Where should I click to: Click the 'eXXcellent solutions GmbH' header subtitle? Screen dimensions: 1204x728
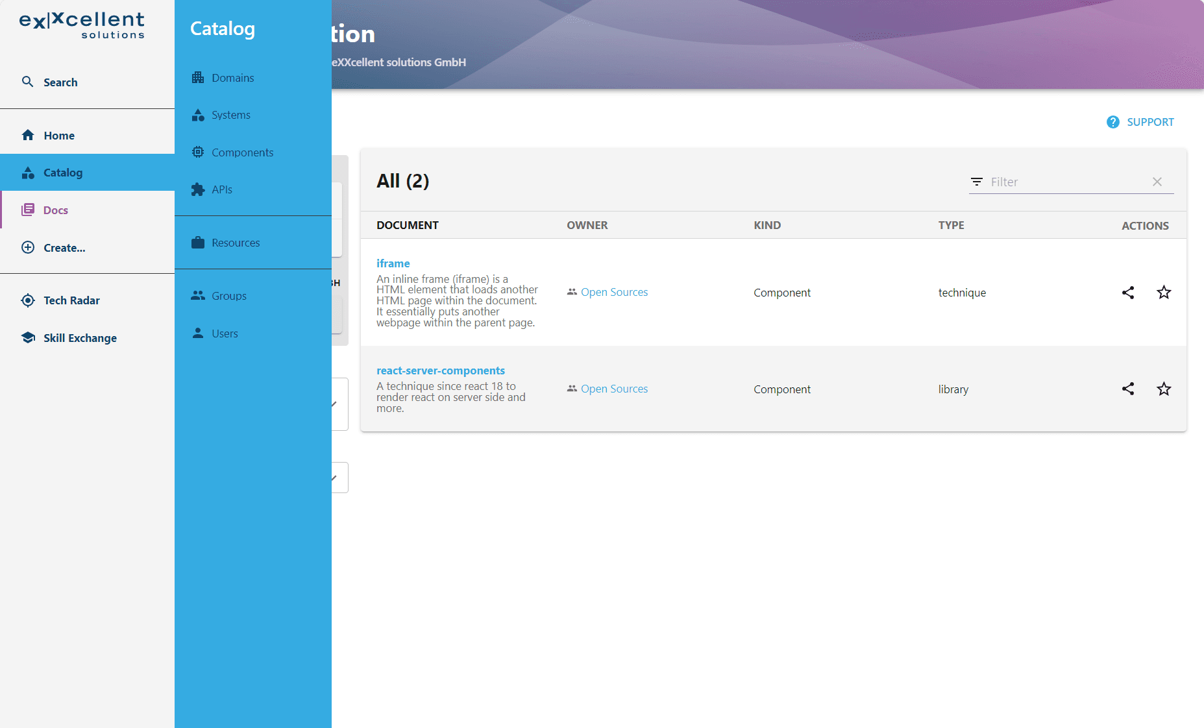click(x=399, y=62)
